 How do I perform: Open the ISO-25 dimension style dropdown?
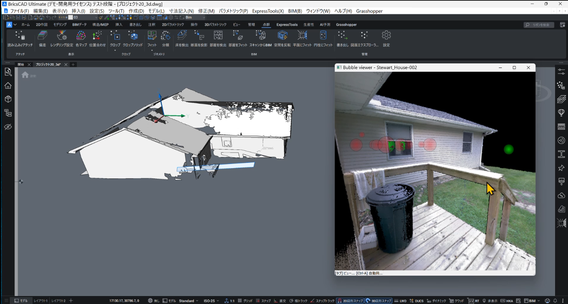point(211,301)
